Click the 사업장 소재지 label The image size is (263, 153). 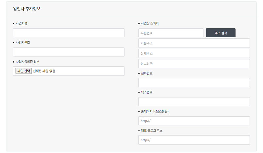point(150,23)
